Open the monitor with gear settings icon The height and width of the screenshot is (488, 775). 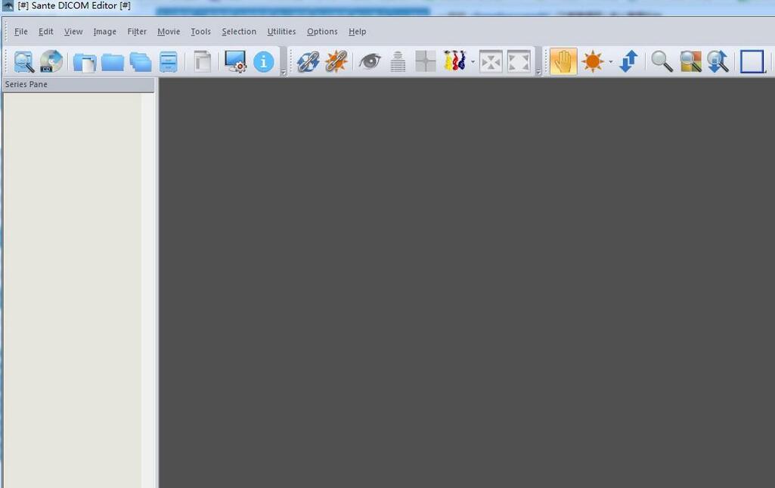pyautogui.click(x=235, y=62)
